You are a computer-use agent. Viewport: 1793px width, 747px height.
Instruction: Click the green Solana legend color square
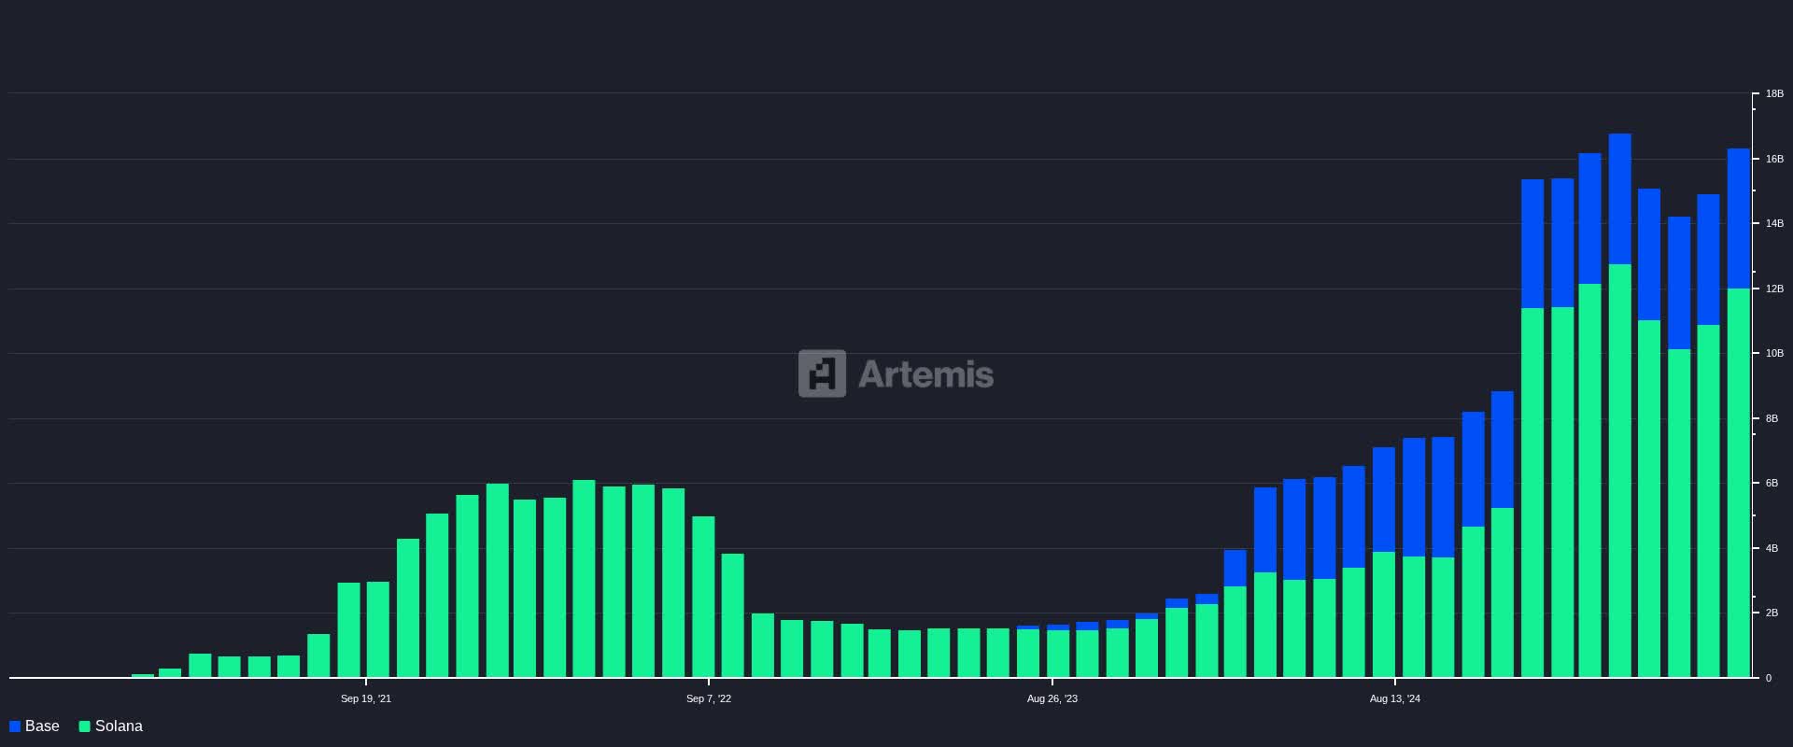(x=85, y=726)
